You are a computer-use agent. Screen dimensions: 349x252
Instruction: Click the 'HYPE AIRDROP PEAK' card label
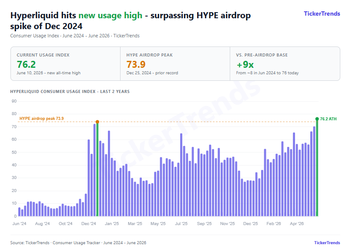point(149,55)
